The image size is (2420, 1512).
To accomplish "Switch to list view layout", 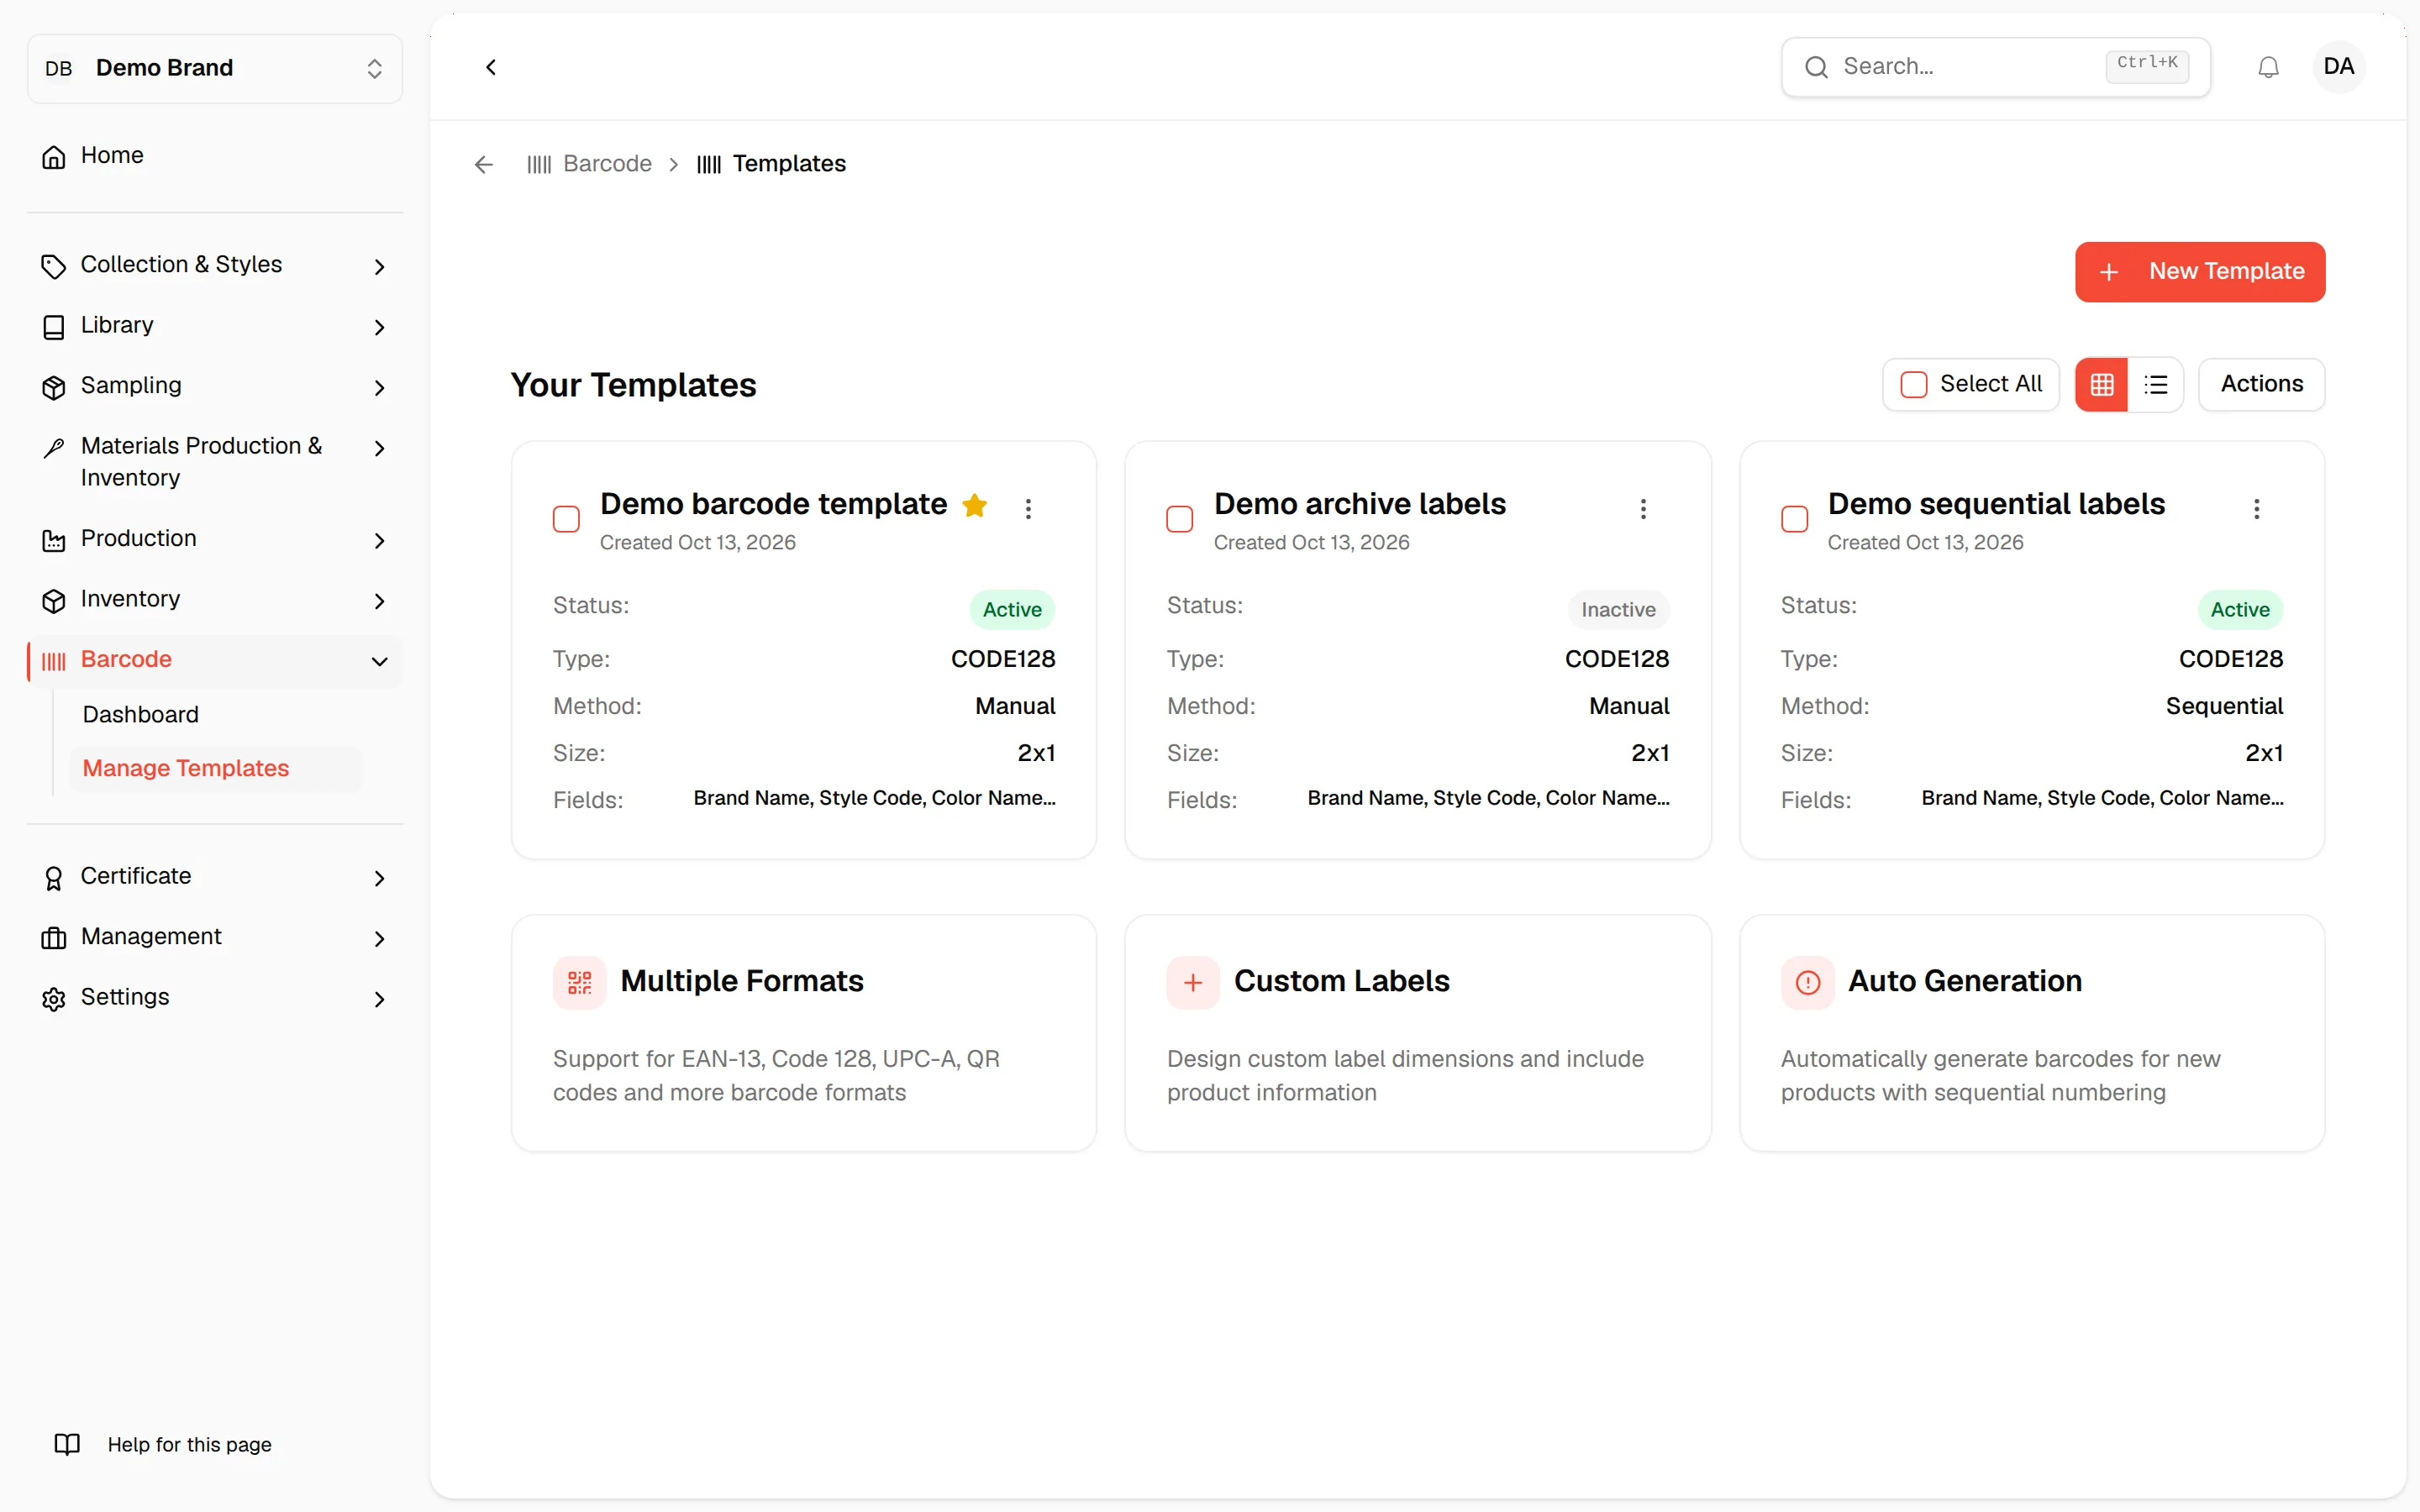I will pos(2156,384).
